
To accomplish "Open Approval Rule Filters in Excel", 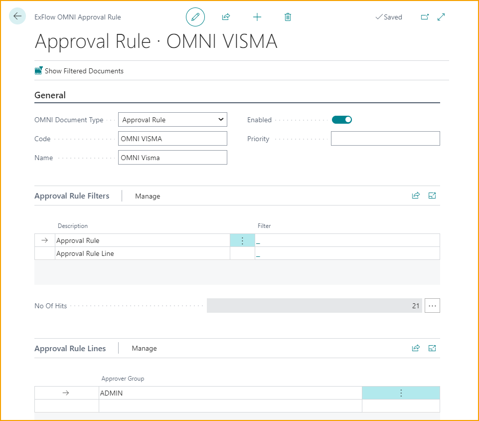I will tap(432, 196).
